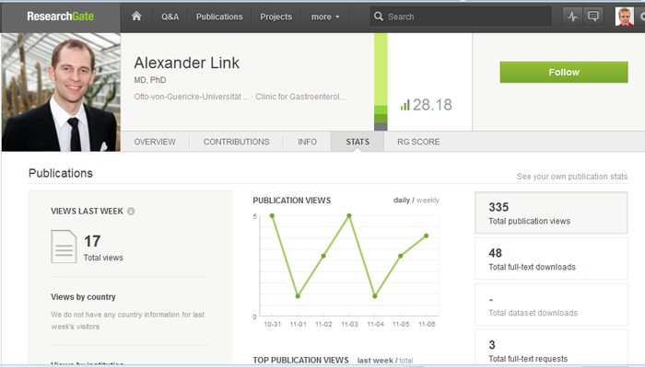645x368 pixels.
Task: Click the info icon beside Views Last Week
Action: pyautogui.click(x=131, y=212)
